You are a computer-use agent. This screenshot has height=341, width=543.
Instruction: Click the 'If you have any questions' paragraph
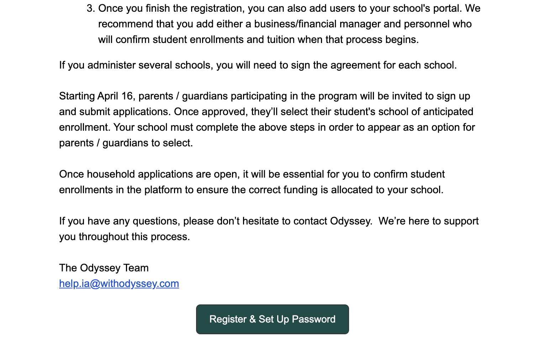(269, 229)
